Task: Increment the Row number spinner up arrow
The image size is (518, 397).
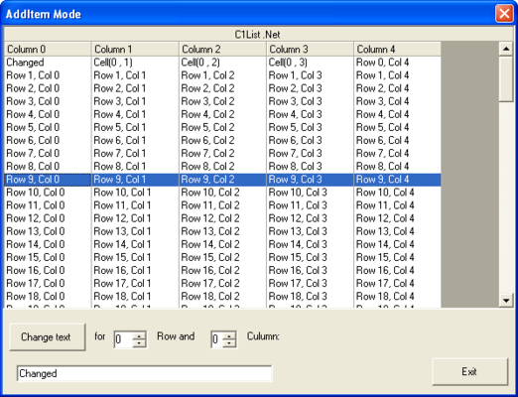Action: 139,335
